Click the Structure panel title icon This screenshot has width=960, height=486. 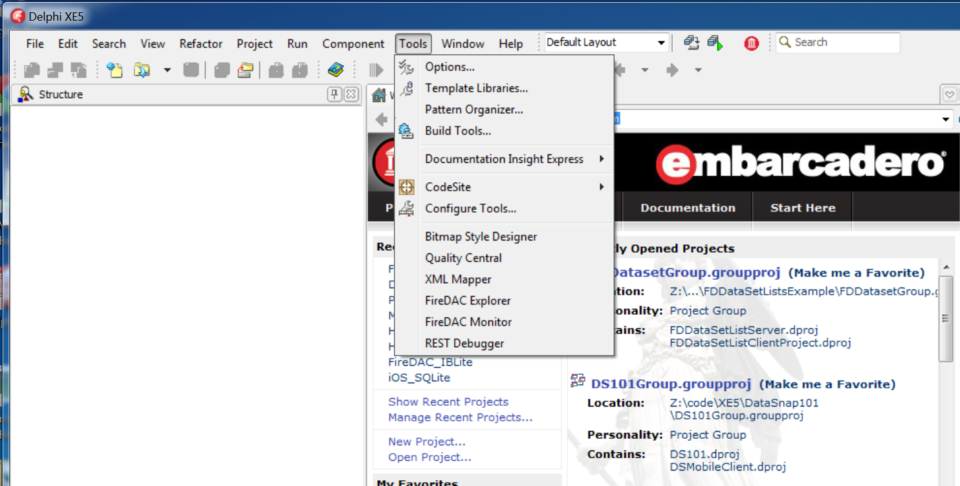click(x=26, y=94)
